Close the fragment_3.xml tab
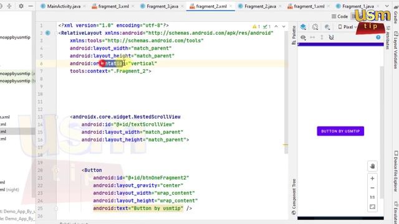The width and height of the screenshot is (399, 224). point(133,6)
